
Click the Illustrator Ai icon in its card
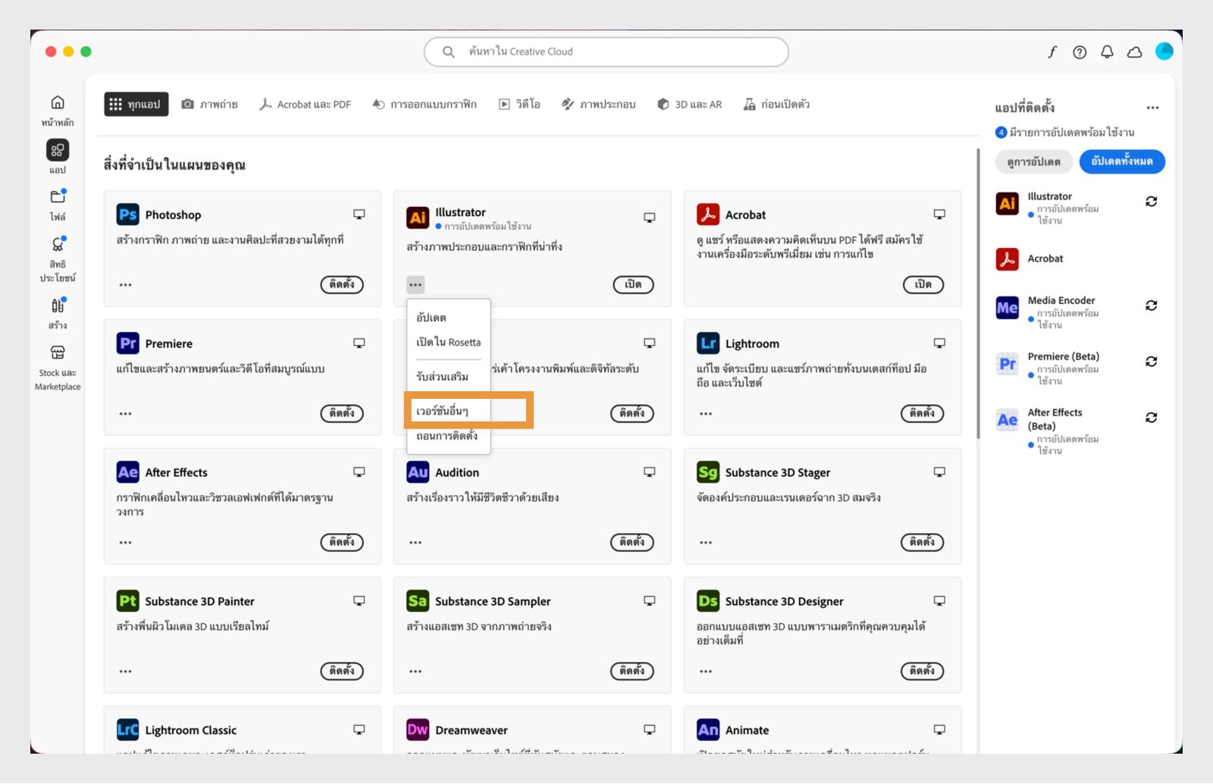tap(418, 218)
